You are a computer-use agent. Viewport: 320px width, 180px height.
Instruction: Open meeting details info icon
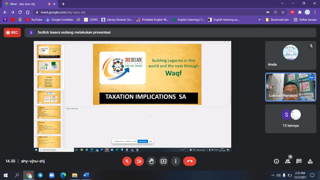click(x=276, y=161)
